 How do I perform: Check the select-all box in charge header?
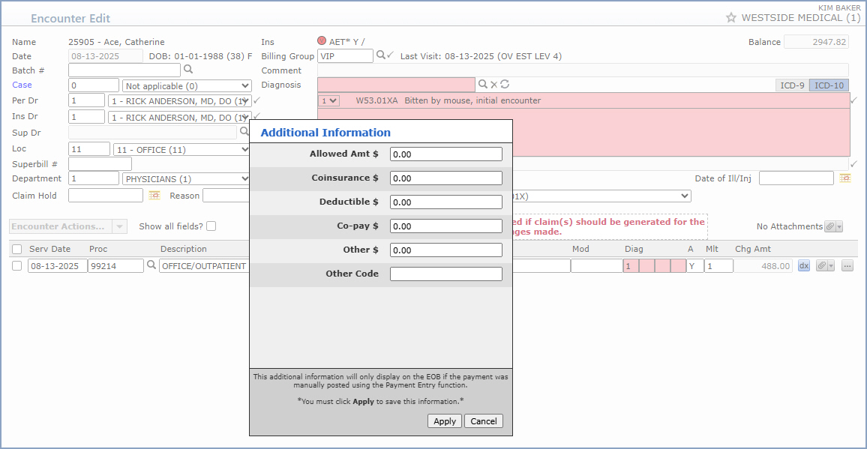17,249
